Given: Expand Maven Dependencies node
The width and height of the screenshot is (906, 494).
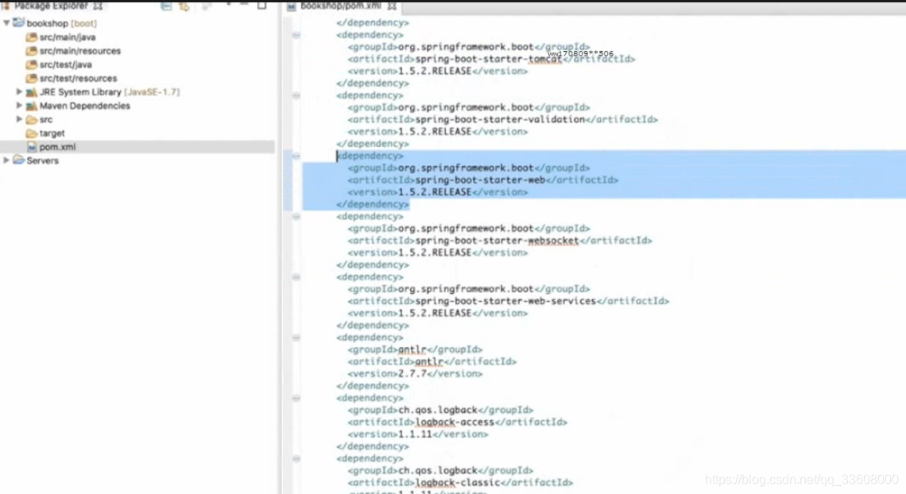Looking at the screenshot, I should coord(19,106).
